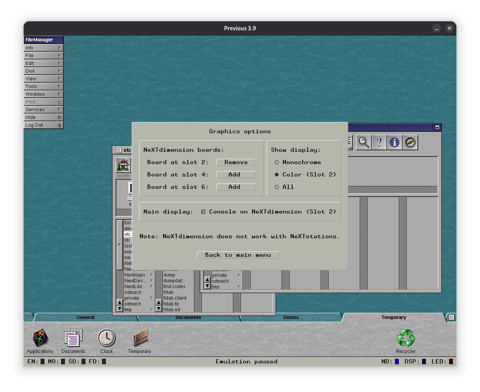Image resolution: width=480 pixels, height=392 pixels.
Task: Click Back to main menu
Action: click(238, 255)
